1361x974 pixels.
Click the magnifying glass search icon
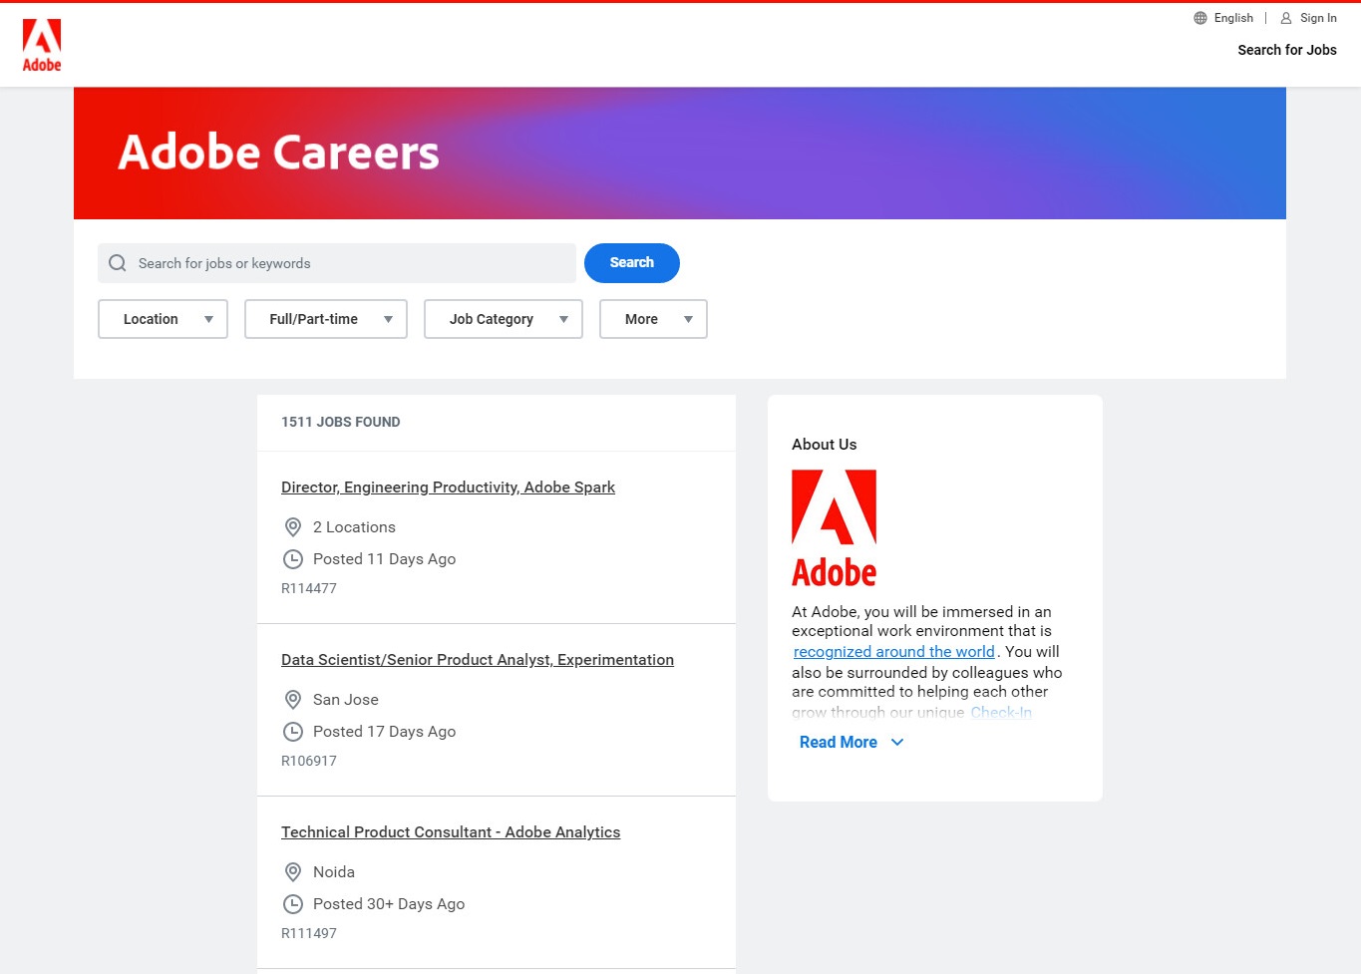[x=118, y=263]
